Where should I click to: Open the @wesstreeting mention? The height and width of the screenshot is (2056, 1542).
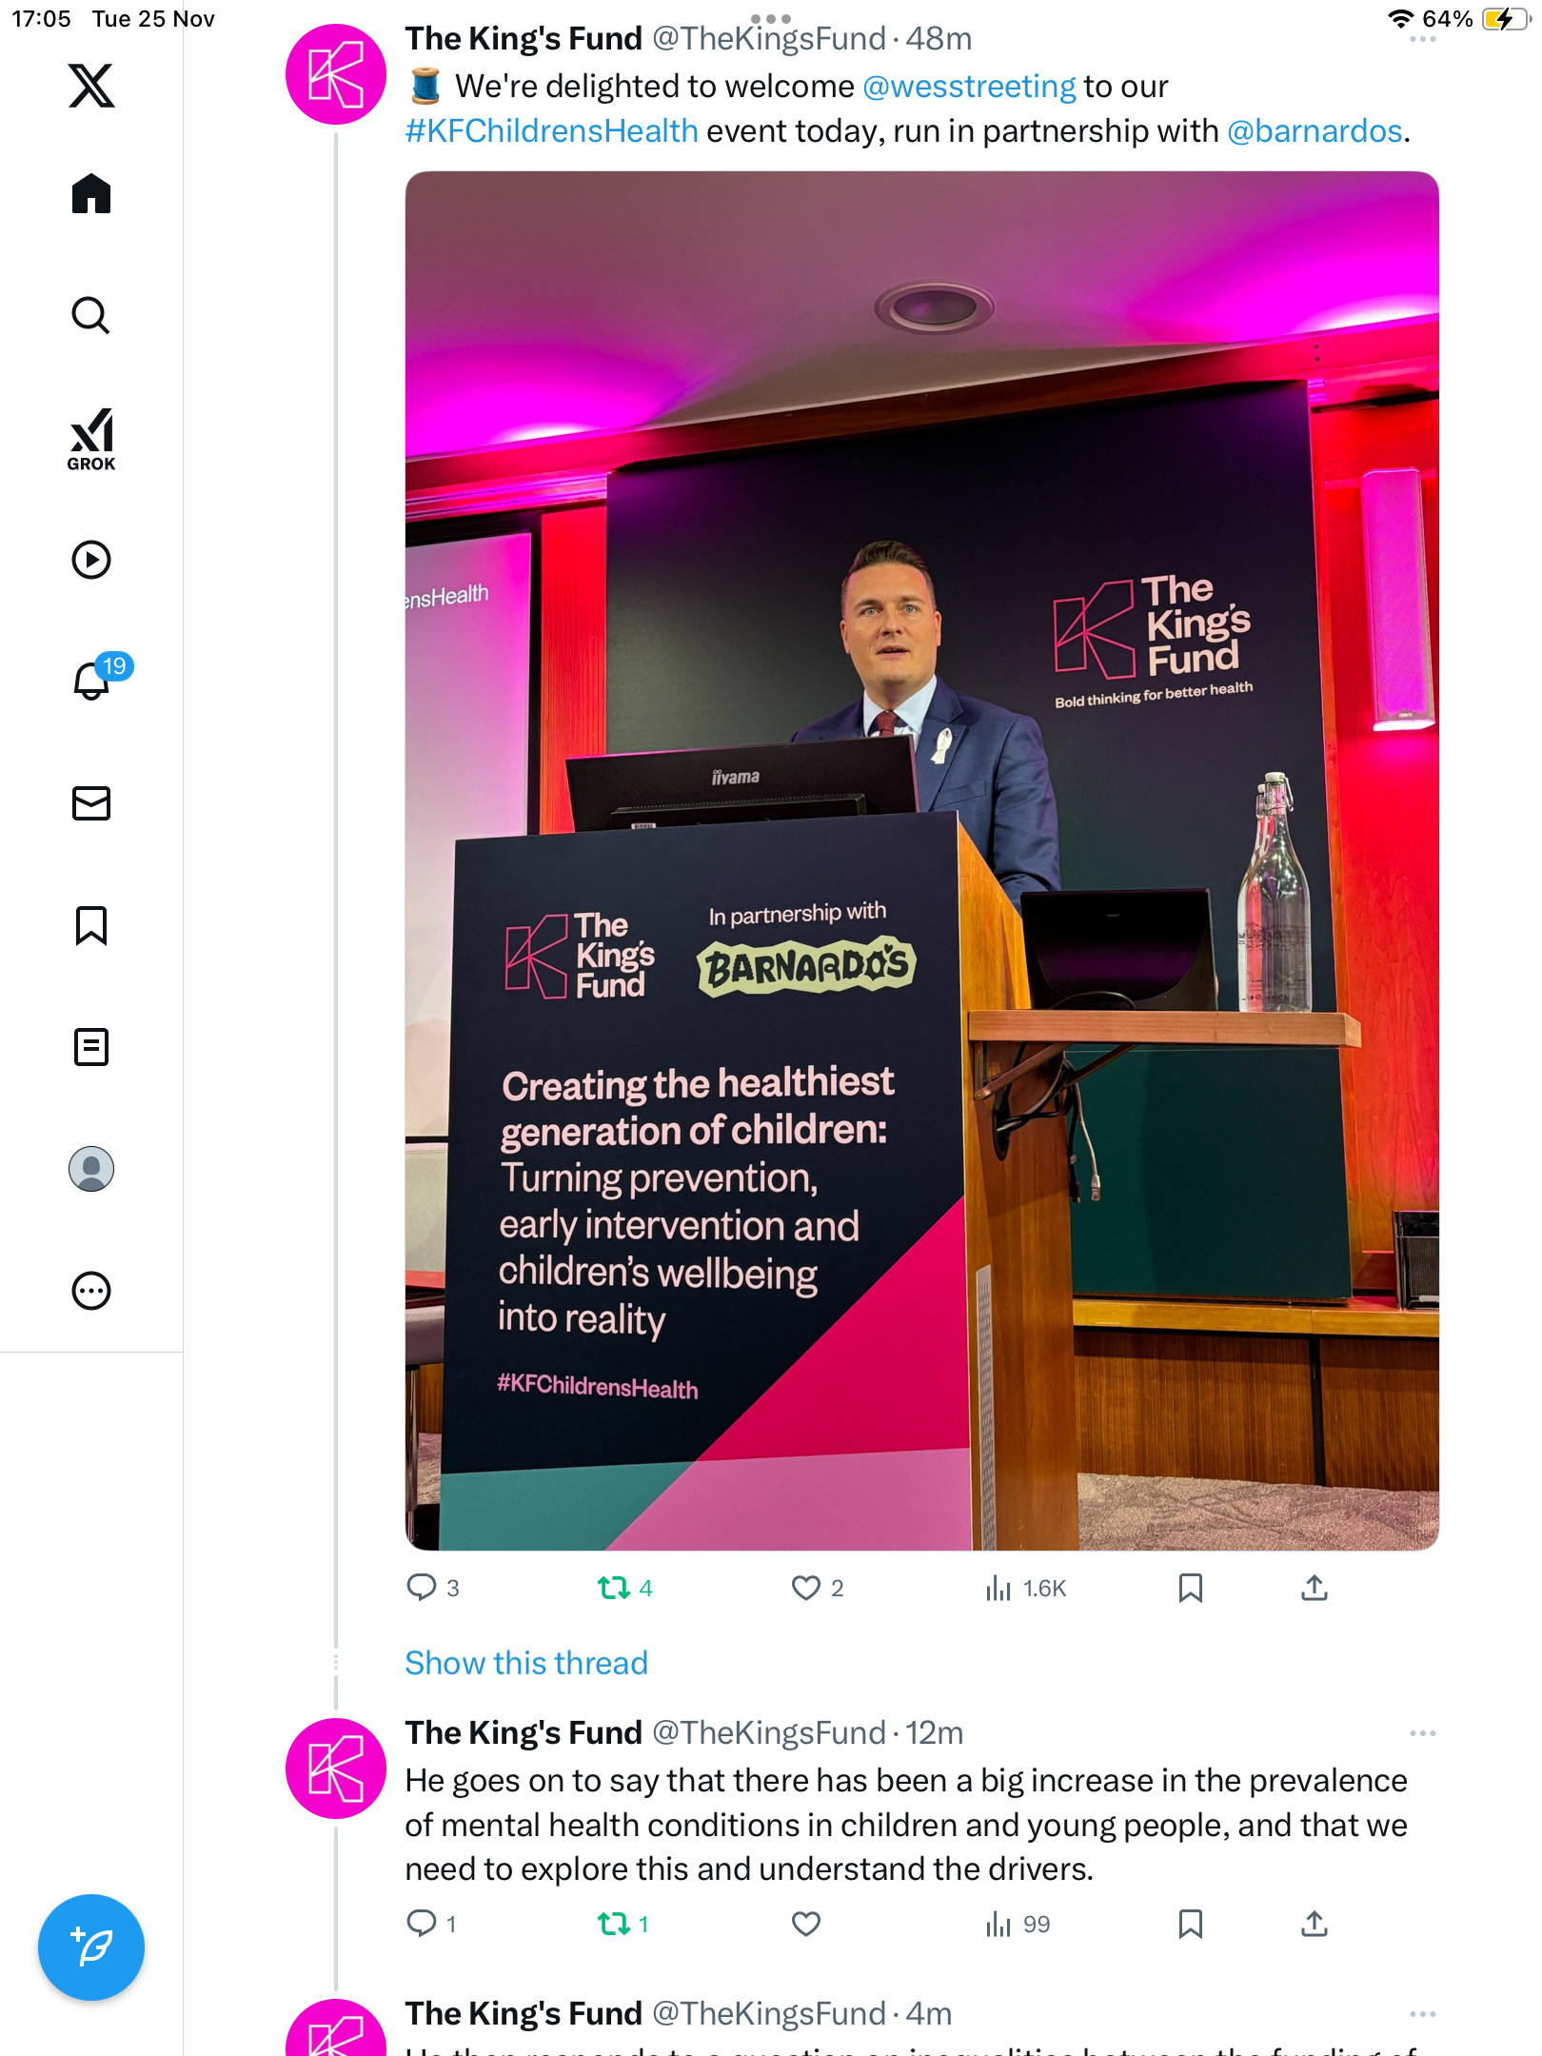pyautogui.click(x=969, y=87)
